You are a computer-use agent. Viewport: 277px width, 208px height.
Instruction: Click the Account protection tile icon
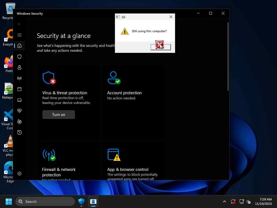pos(114,78)
